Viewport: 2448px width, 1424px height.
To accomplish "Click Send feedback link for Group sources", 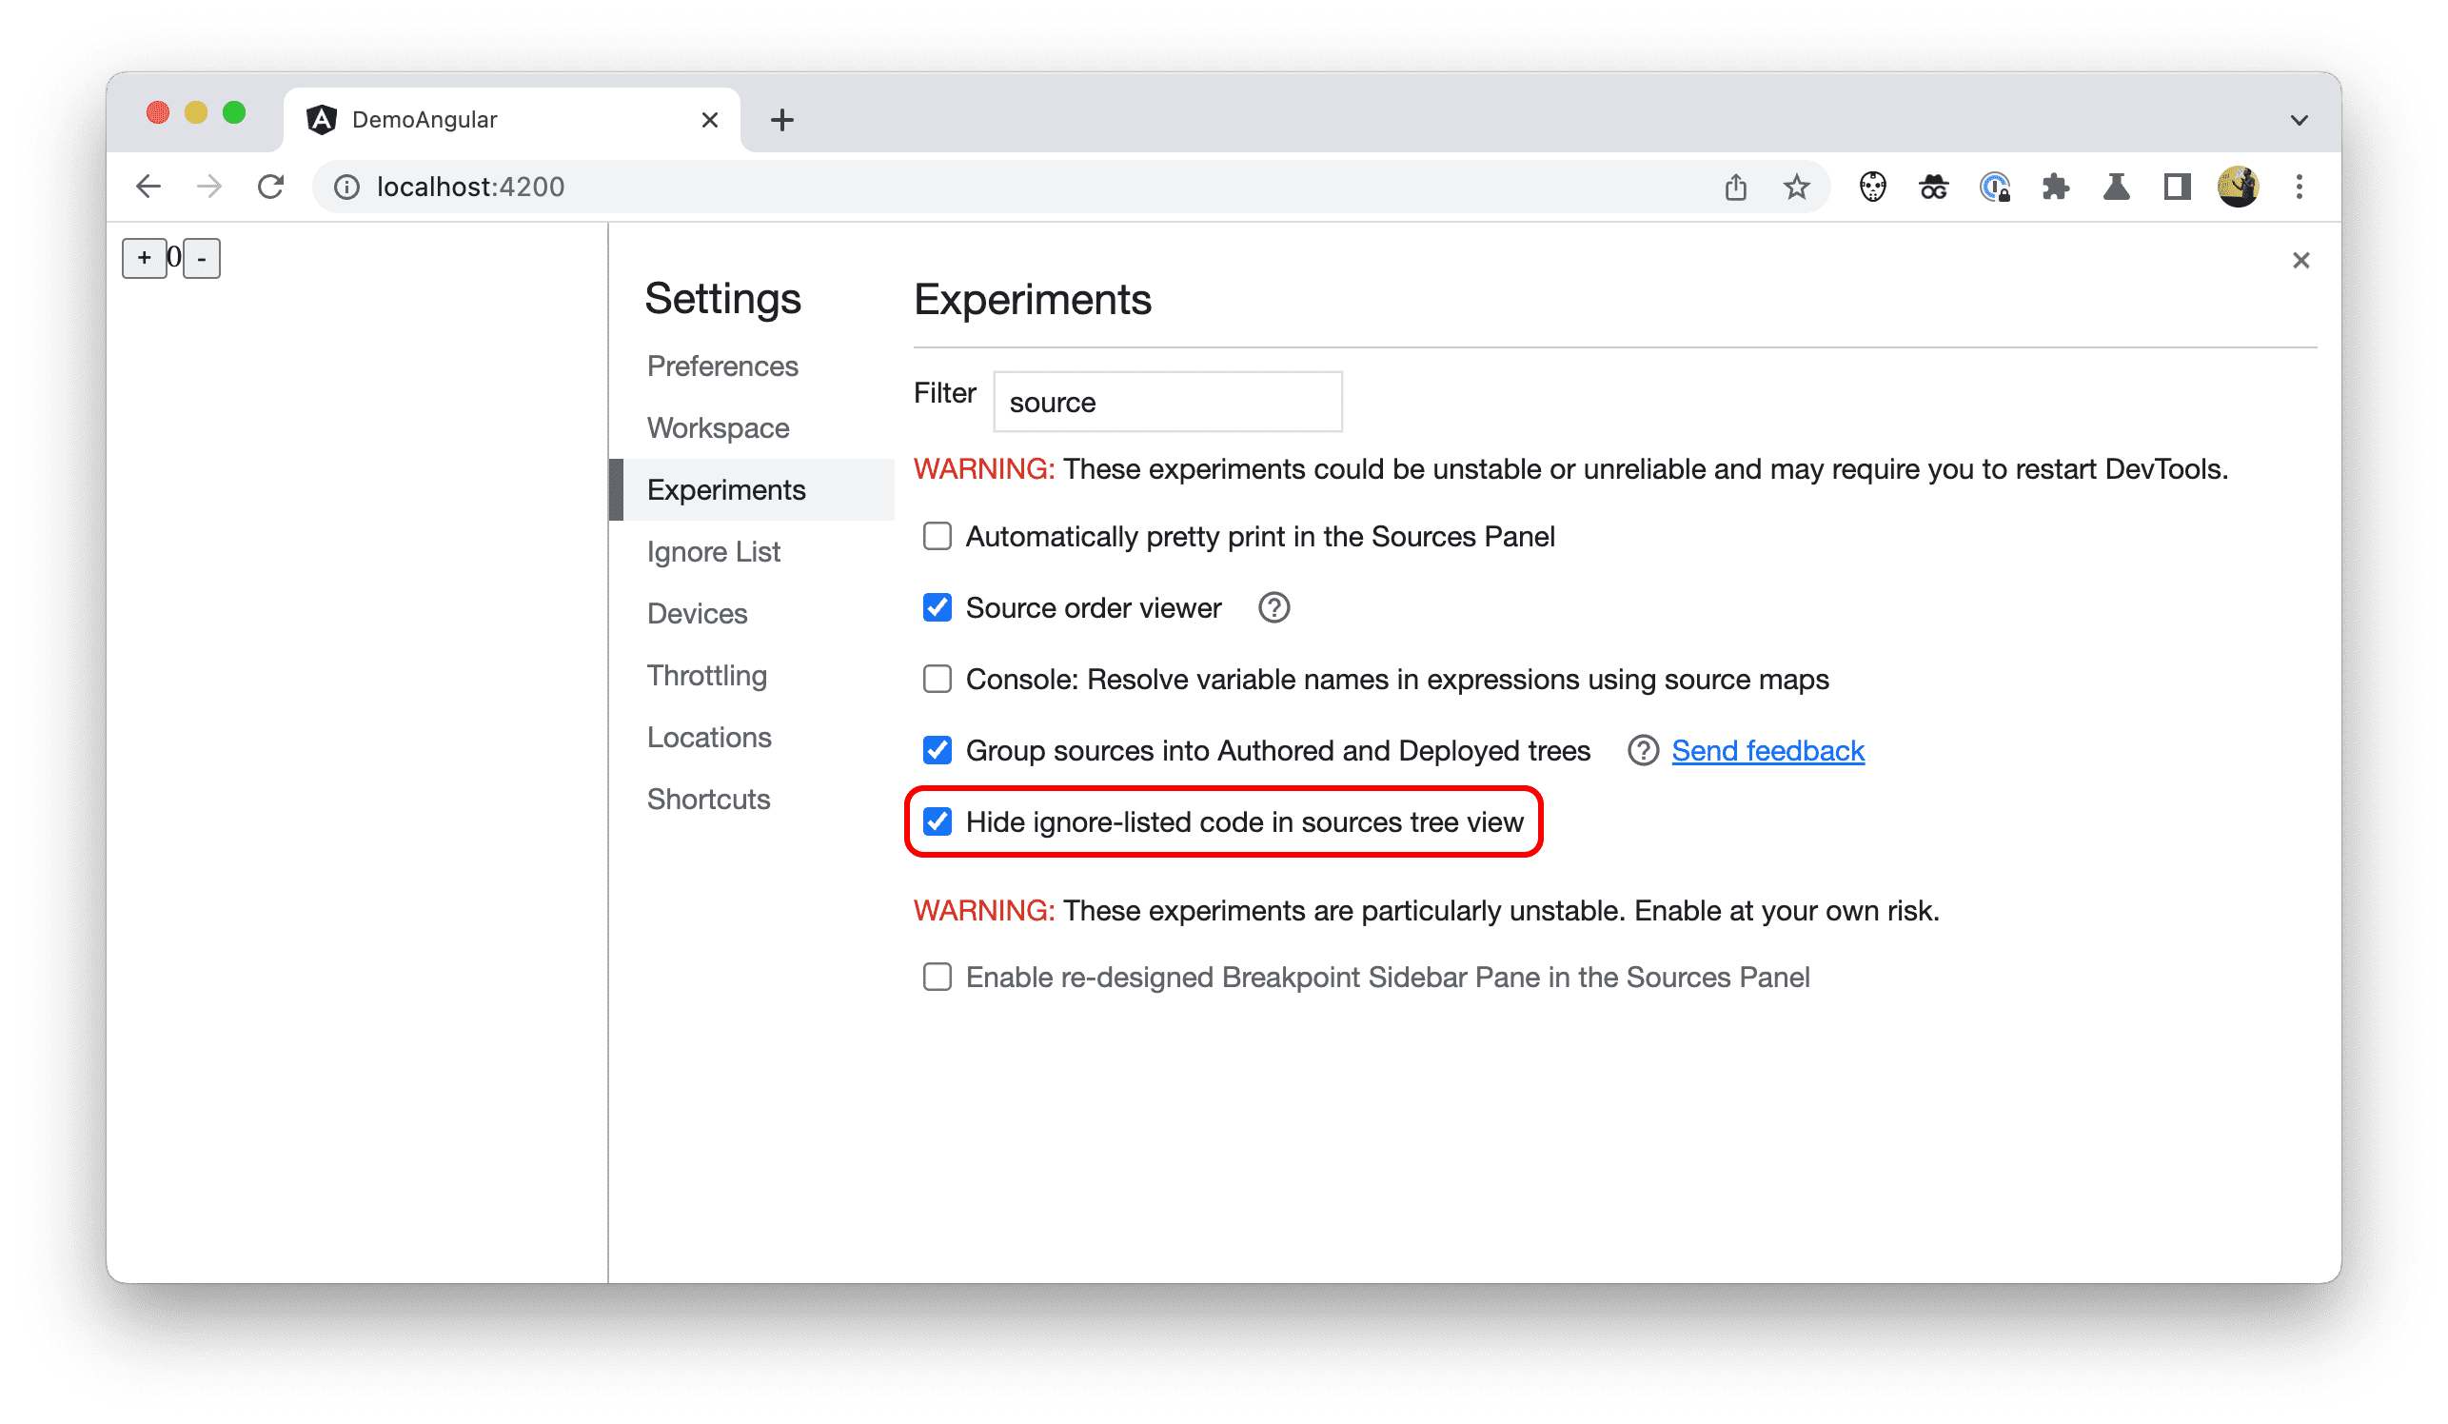I will (x=1767, y=749).
